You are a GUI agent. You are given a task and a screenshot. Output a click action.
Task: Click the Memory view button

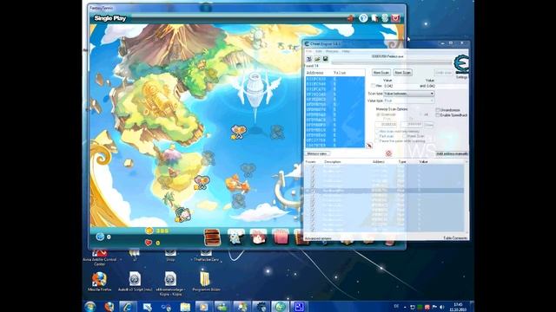click(x=317, y=154)
